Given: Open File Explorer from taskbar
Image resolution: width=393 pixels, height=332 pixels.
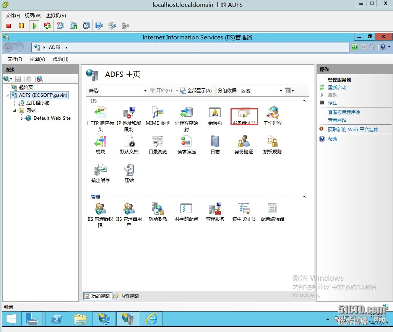Looking at the screenshot, I should pos(80,319).
